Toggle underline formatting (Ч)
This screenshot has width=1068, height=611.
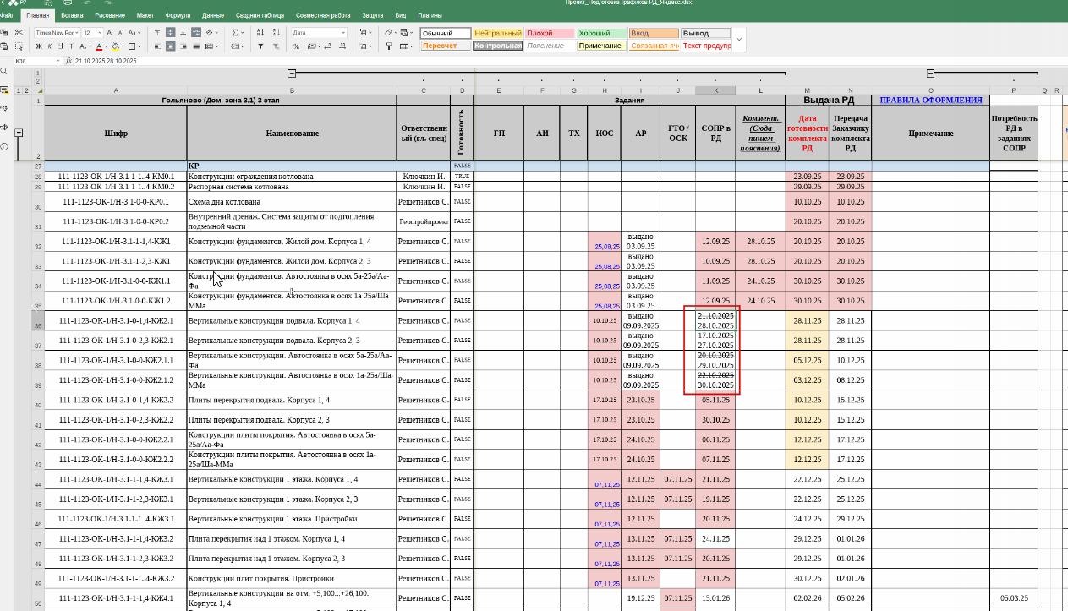point(60,46)
